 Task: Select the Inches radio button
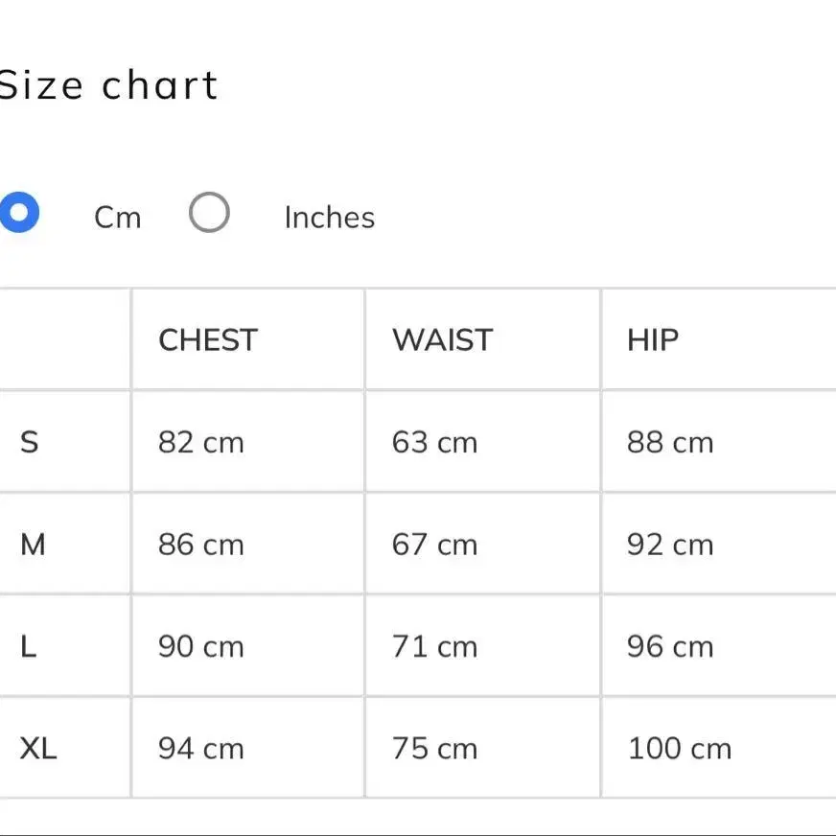tap(209, 212)
